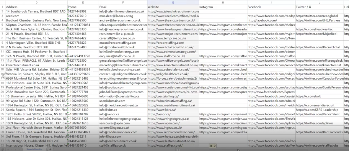Select the info@reddiamondexec.com cell
Image resolution: width=349 pixels, height=151 pixels.
(x=123, y=132)
